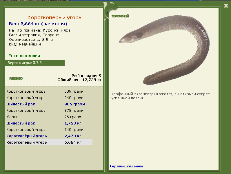
Task: Click the ТРОФЕЙ heading
Action: pos(120,16)
